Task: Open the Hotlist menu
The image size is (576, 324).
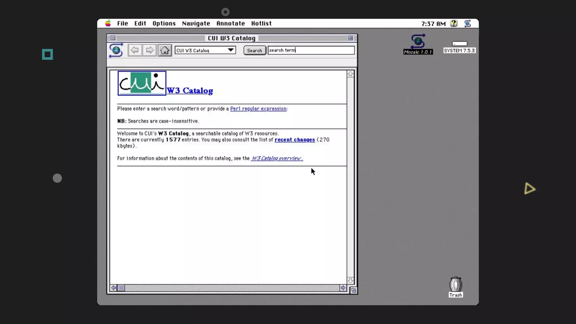Action: (x=261, y=23)
